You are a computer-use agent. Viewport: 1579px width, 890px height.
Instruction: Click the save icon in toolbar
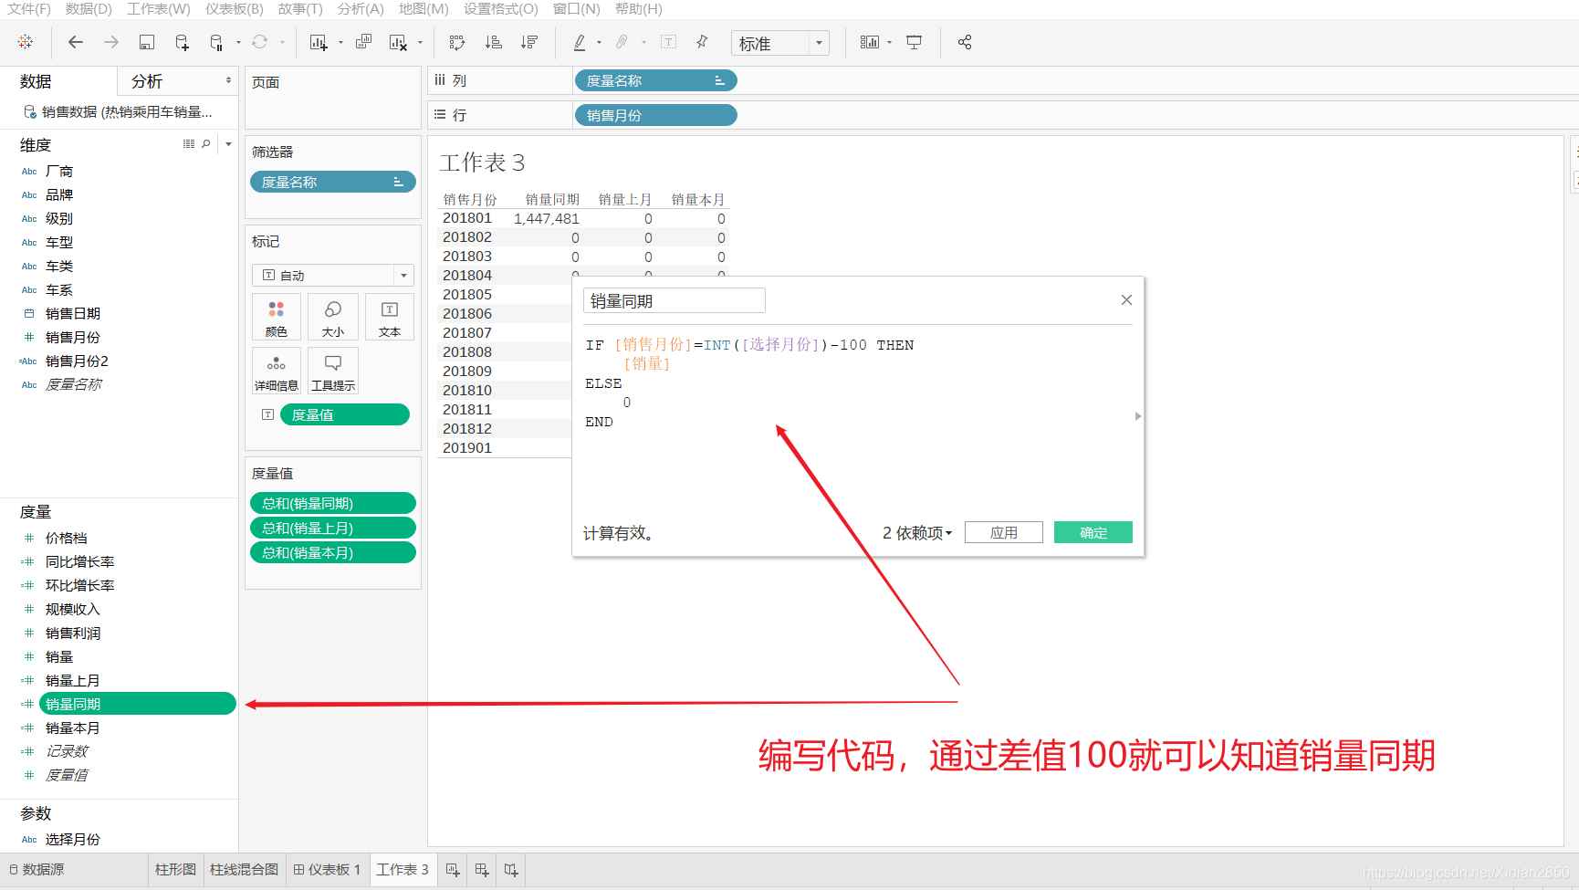147,42
